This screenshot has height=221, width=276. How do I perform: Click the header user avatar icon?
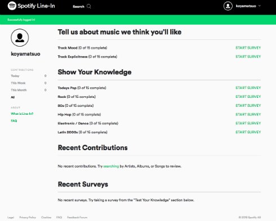click(228, 6)
